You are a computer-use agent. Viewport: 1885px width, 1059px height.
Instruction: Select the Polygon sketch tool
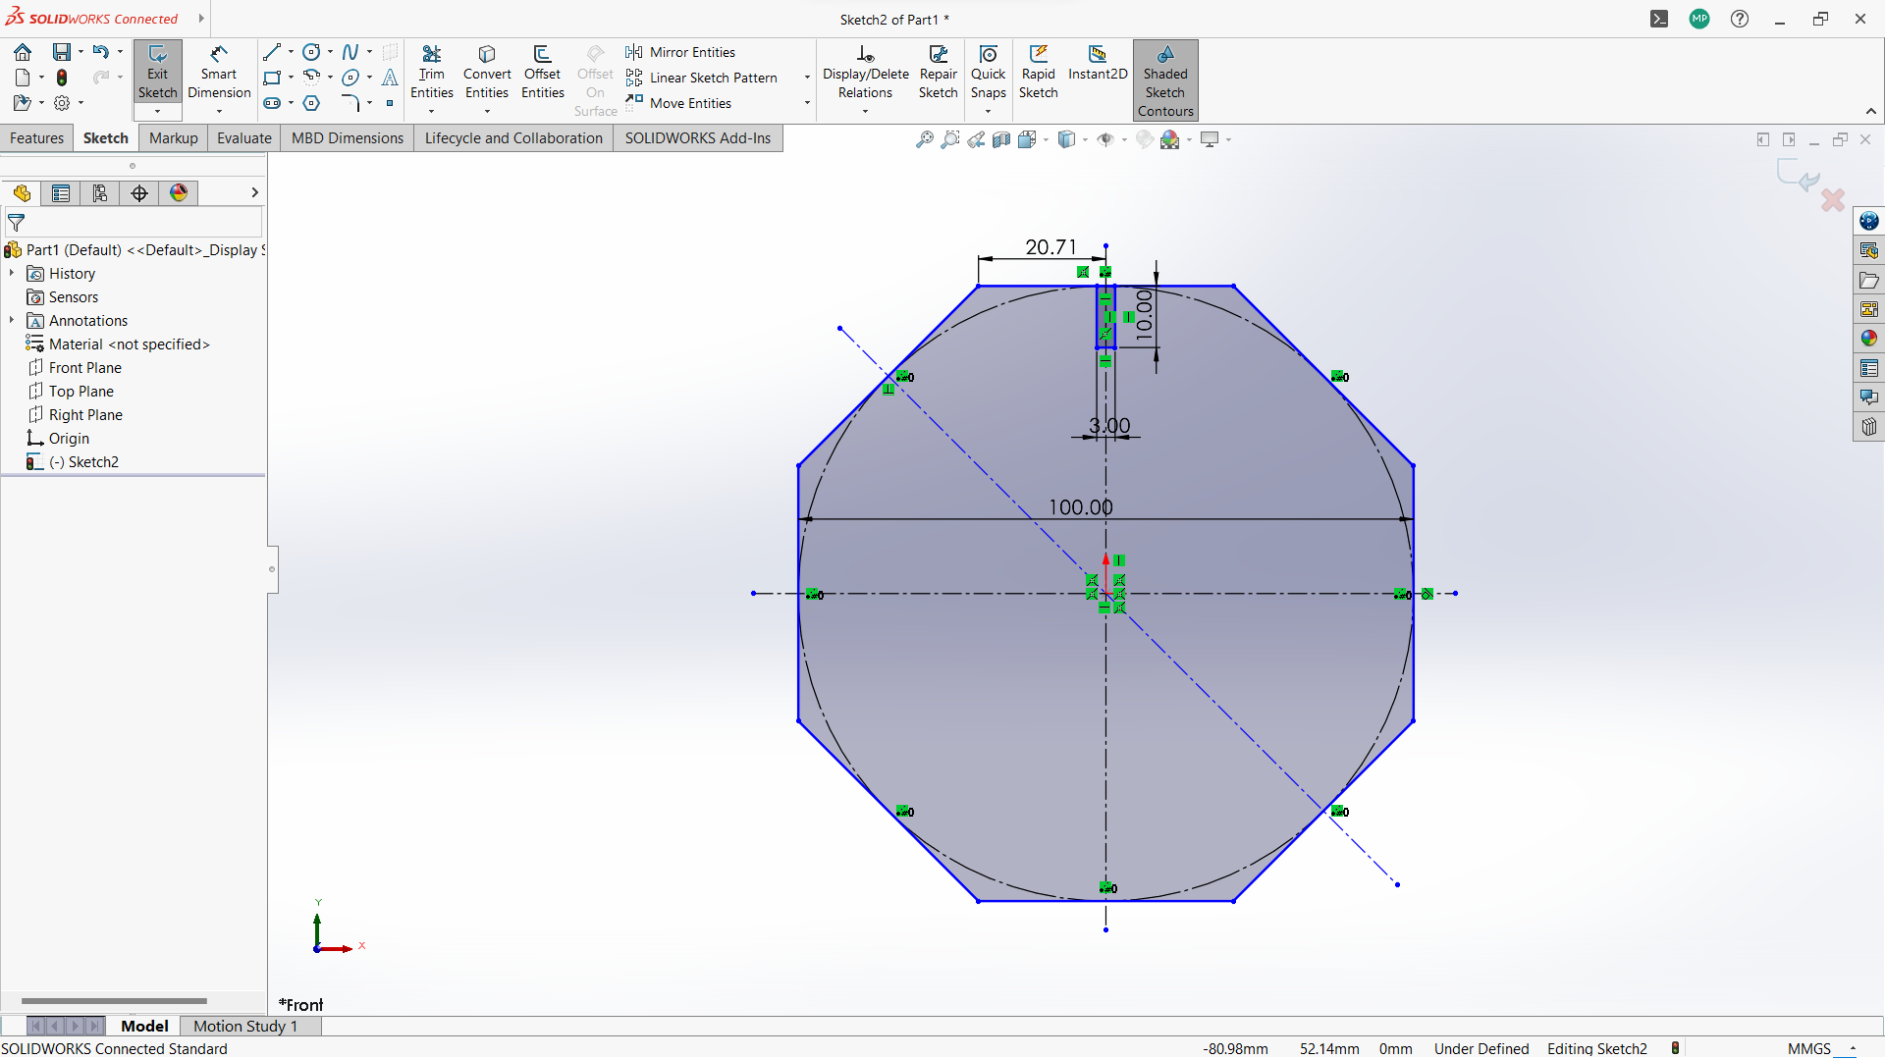point(311,103)
